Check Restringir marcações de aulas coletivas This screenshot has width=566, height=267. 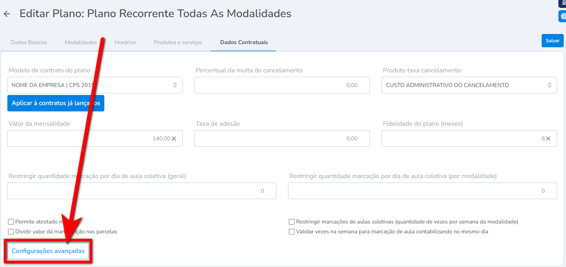click(292, 222)
